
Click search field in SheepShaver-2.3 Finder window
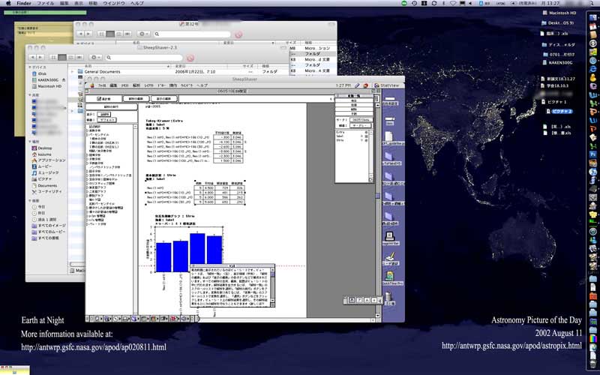144,58
